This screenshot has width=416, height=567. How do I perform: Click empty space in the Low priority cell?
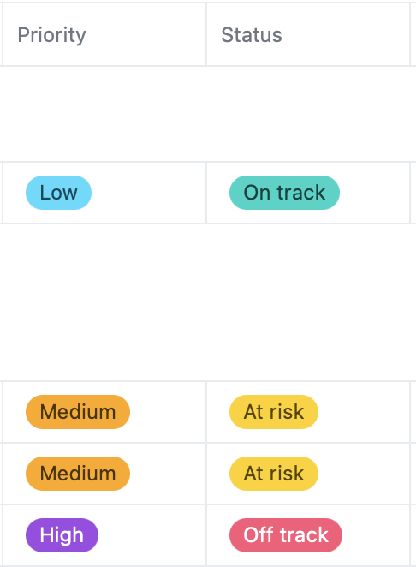[148, 193]
